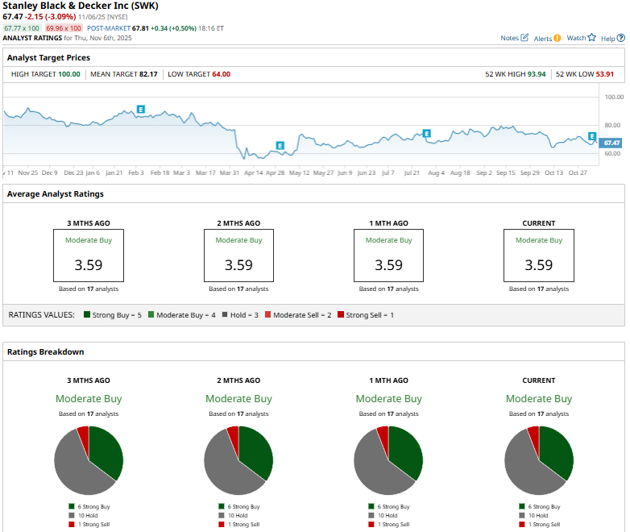The width and height of the screenshot is (630, 532).
Task: Click the Strong Buy = 5 green swatch
Action: click(x=86, y=315)
